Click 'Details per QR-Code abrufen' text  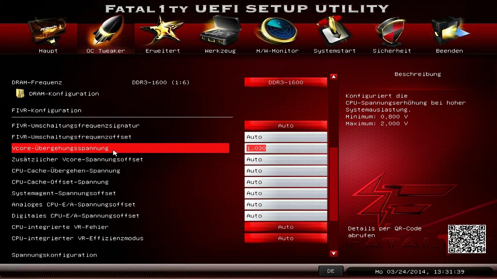pos(385,232)
